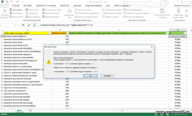
Task: Select column C header
Action: [x=119, y=30]
